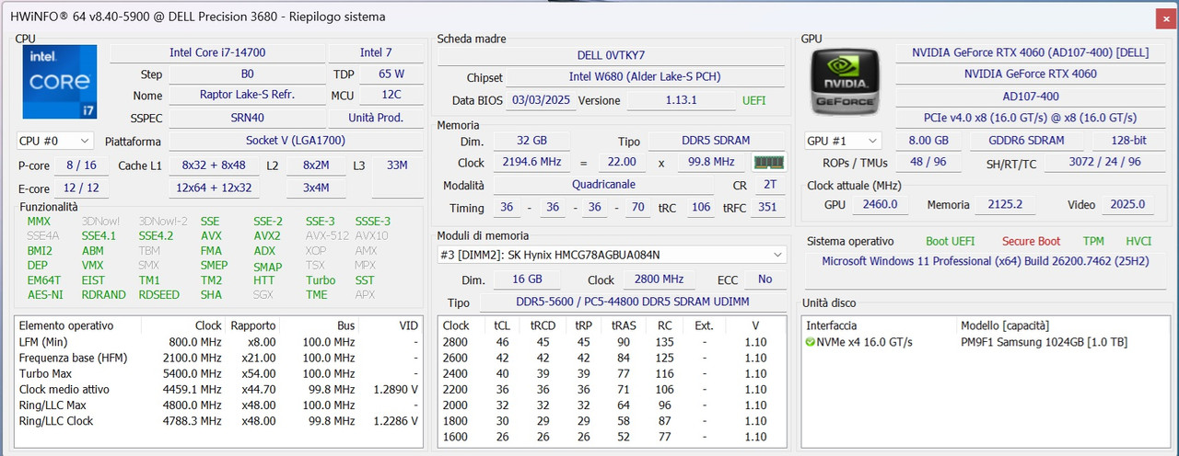Click the AVX-512 greyed feature flag
This screenshot has width=1179, height=456.
click(x=328, y=235)
